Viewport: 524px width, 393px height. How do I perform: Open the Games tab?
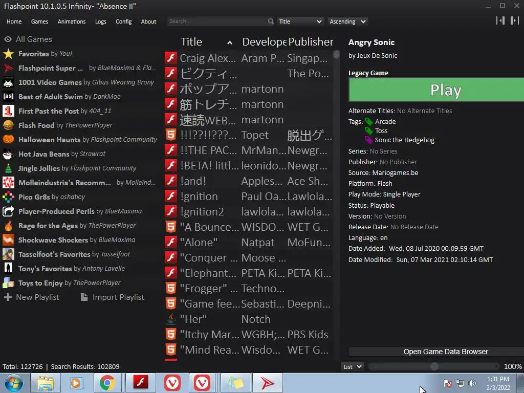click(x=39, y=21)
